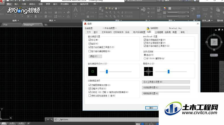Switch to the Drawing1* document tab
The image size is (224, 125).
coord(29,25)
